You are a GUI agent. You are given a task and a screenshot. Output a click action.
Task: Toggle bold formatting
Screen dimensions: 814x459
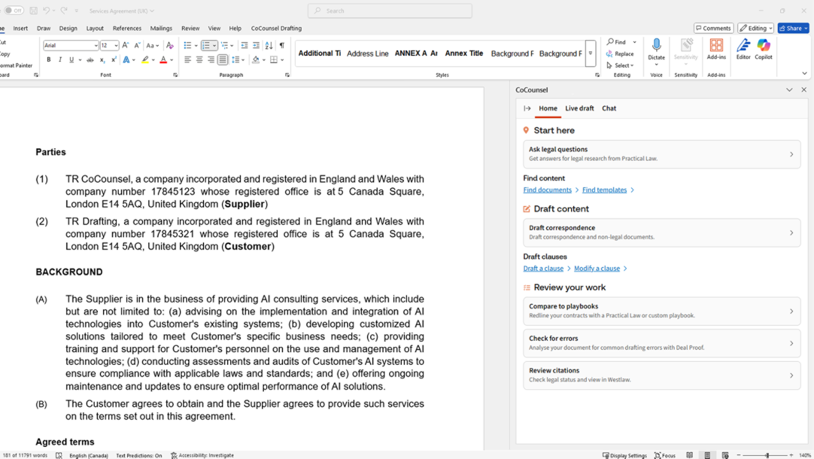(x=48, y=60)
